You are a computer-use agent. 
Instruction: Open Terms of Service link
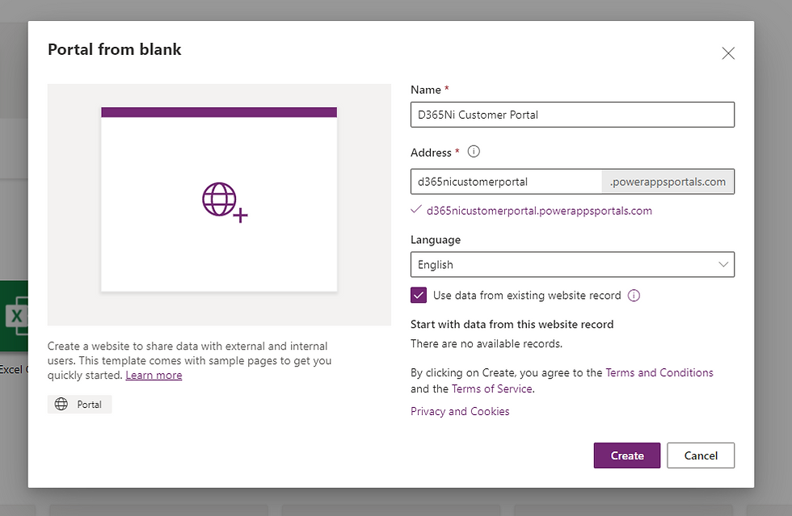pyautogui.click(x=492, y=388)
